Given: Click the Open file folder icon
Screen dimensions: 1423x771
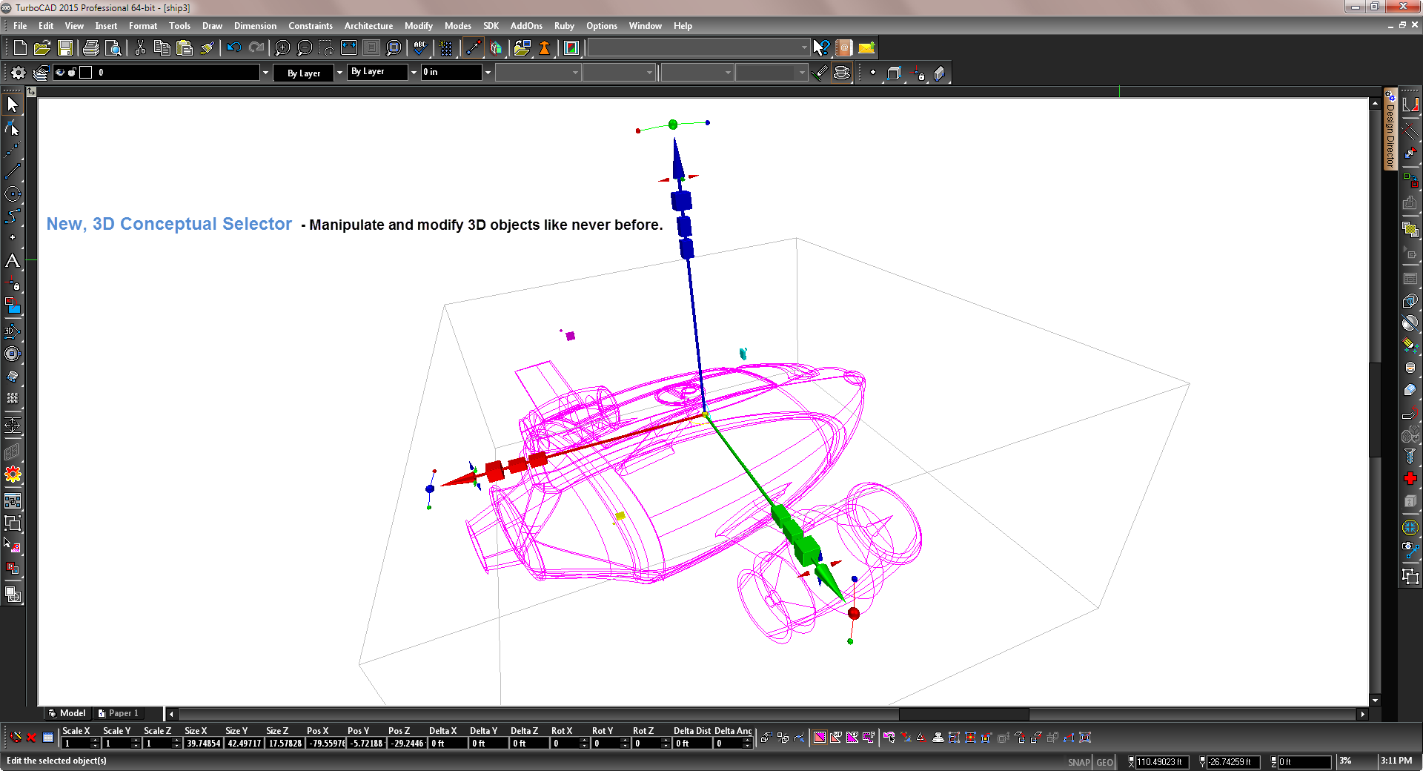Looking at the screenshot, I should click(x=42, y=48).
